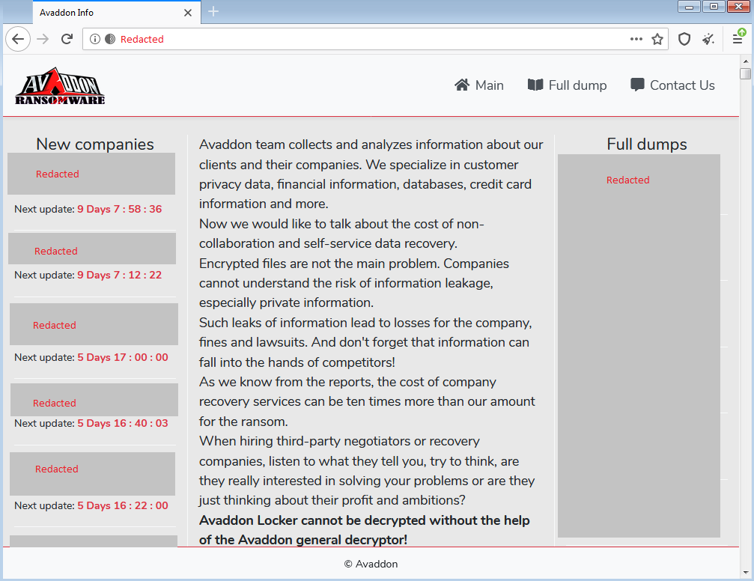Select the Avaddon Info browser tab
This screenshot has height=581, width=754.
[117, 13]
